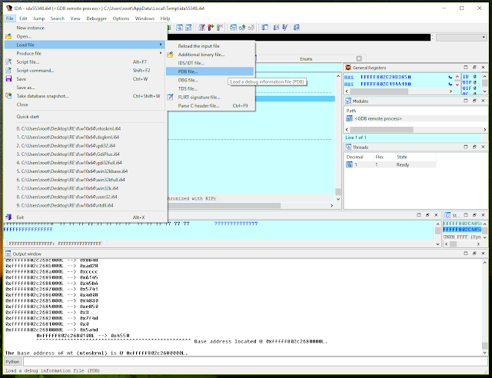Click the Line 1 of 1 status text
492x378 pixels.
[x=356, y=138]
